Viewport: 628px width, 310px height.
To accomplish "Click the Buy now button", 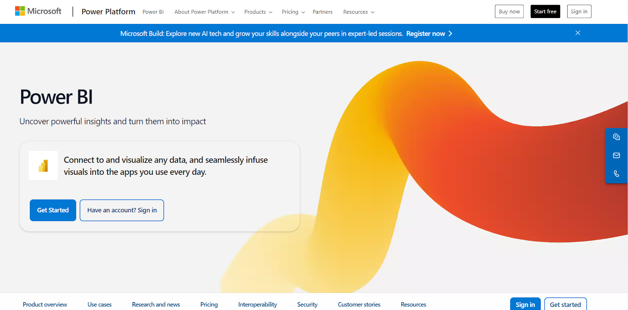I will [509, 11].
